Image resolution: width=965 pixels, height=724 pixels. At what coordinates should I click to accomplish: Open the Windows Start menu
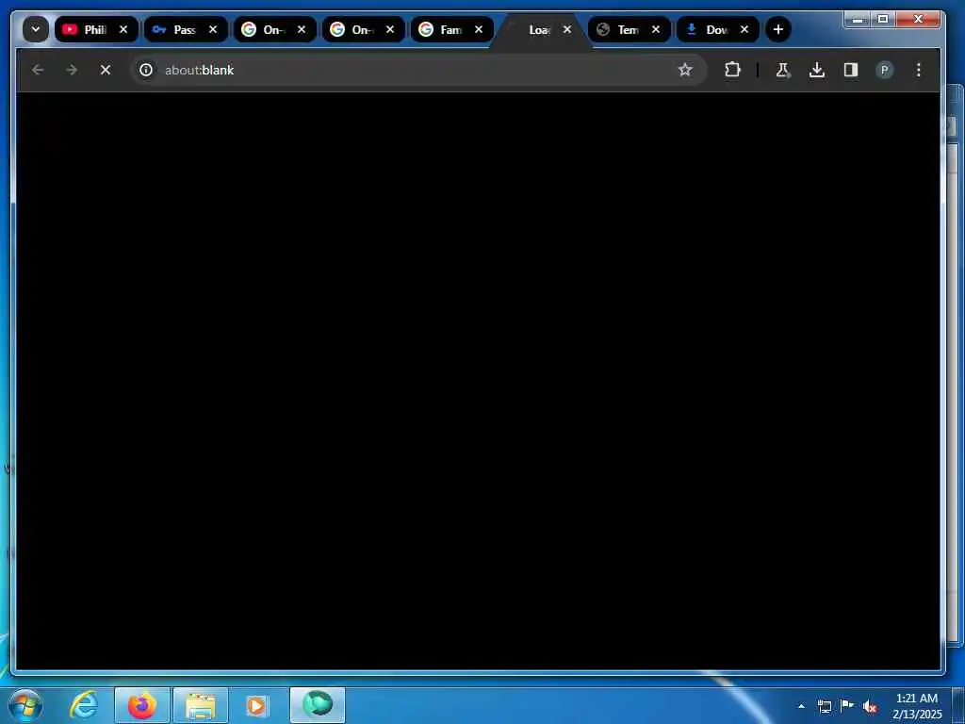25,705
